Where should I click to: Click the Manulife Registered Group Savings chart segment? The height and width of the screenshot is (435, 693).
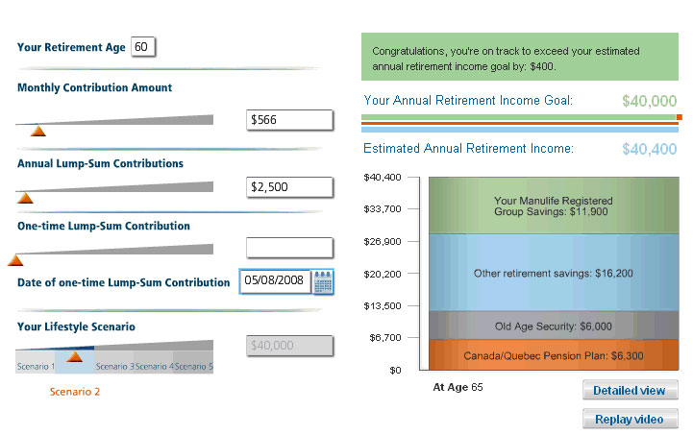coord(554,205)
